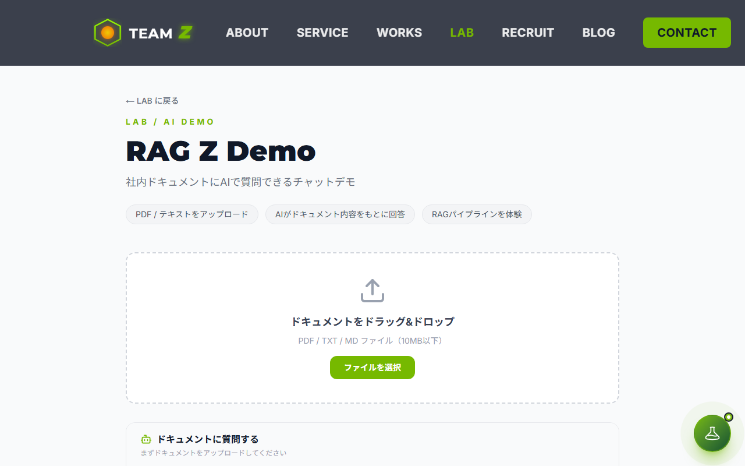Select the LAB navigation item
The height and width of the screenshot is (466, 745).
[462, 33]
